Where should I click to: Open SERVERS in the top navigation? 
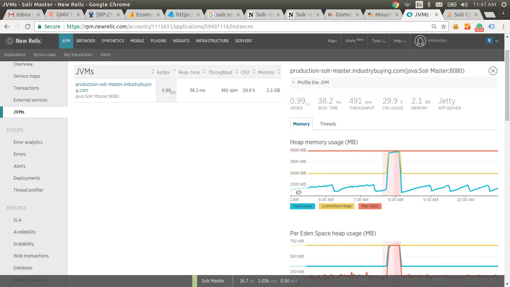243,41
